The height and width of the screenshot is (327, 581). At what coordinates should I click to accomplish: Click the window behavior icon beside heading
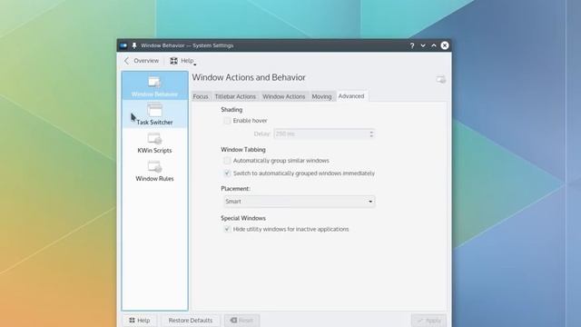pos(440,79)
